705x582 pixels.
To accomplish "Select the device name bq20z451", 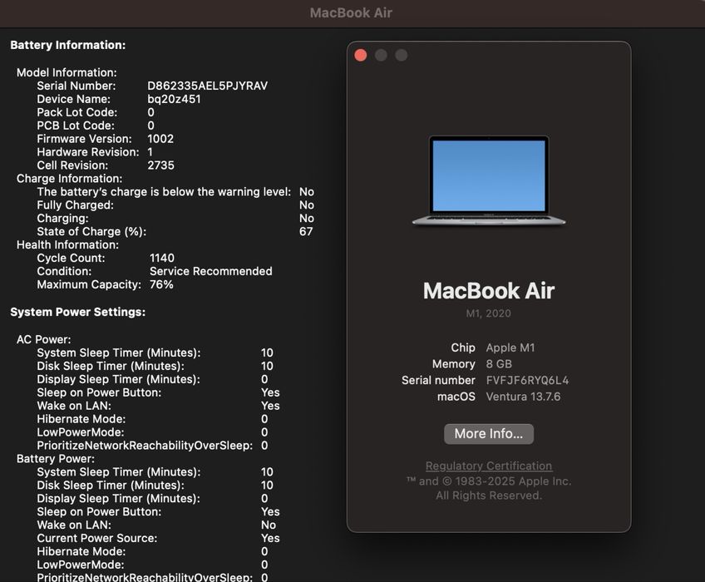I will pyautogui.click(x=174, y=99).
